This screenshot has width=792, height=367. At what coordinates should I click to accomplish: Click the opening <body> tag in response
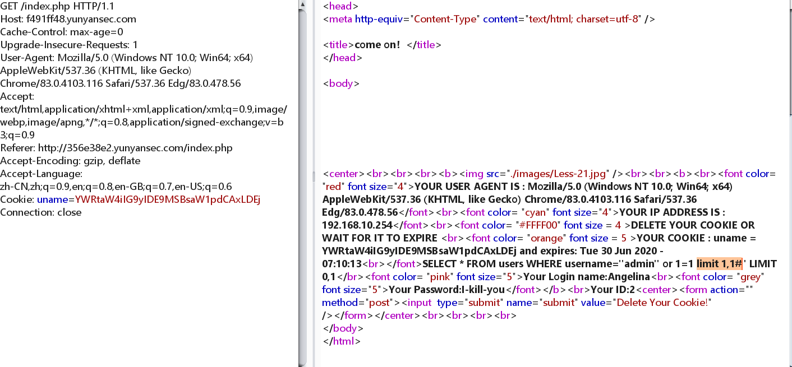341,83
